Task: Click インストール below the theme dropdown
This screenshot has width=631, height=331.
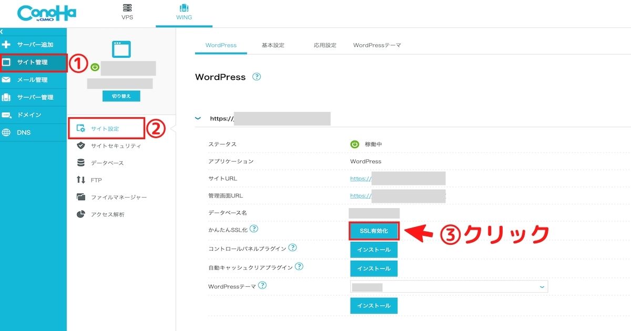Action: 374,306
